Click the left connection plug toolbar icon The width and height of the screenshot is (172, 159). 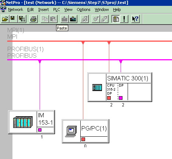click(x=96, y=19)
